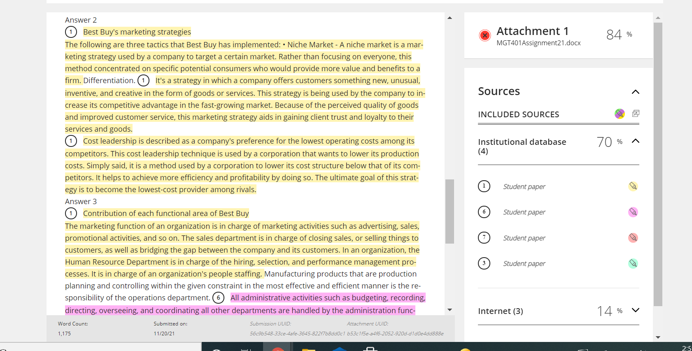Click the red X icon beside Attachment 1

coord(485,35)
